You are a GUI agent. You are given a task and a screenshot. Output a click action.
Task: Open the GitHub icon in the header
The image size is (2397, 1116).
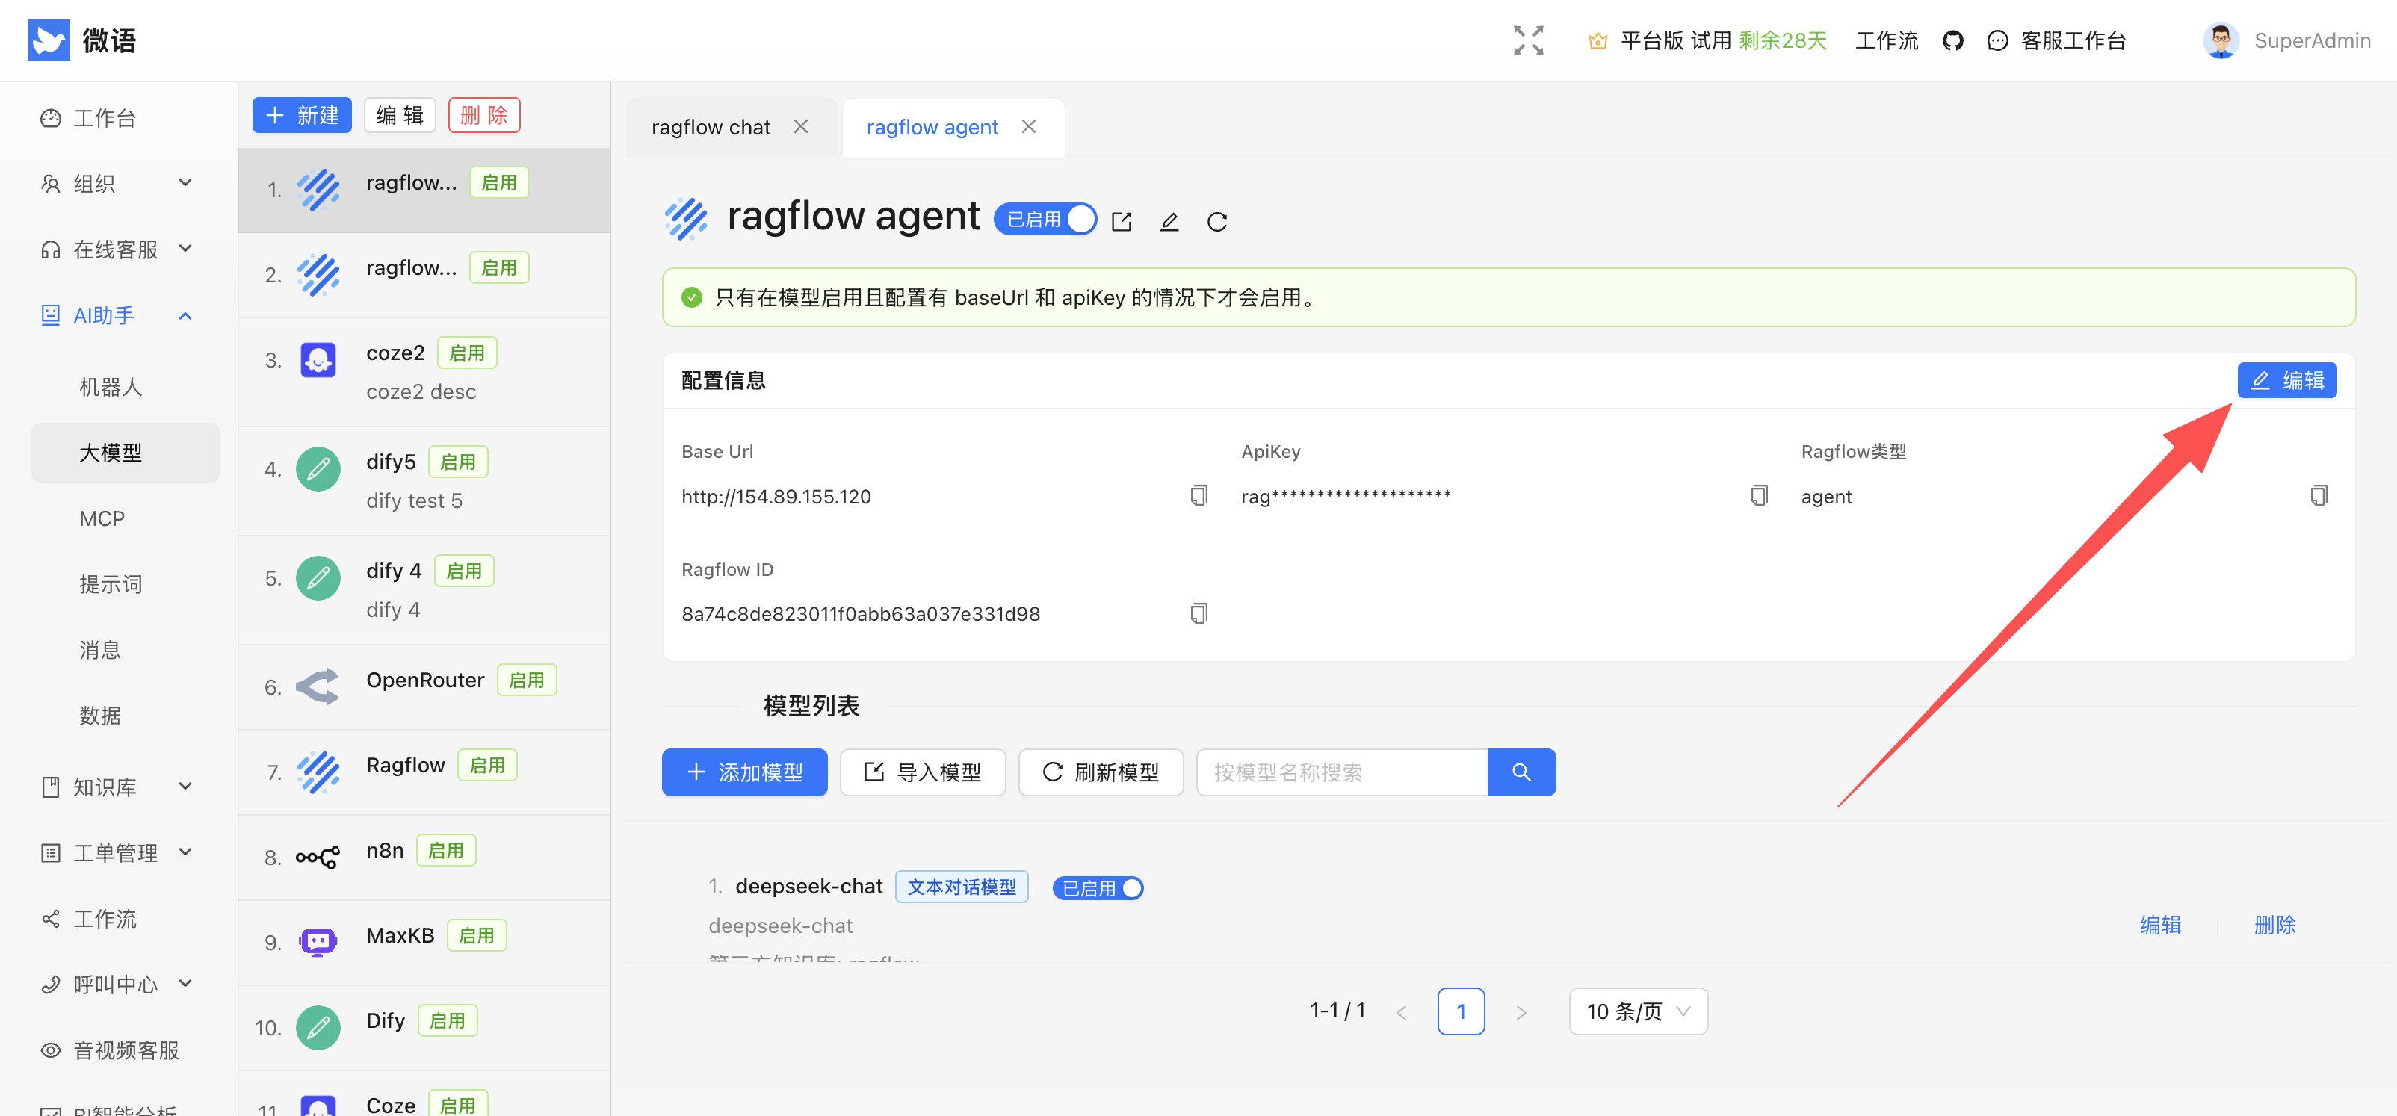[x=1952, y=40]
